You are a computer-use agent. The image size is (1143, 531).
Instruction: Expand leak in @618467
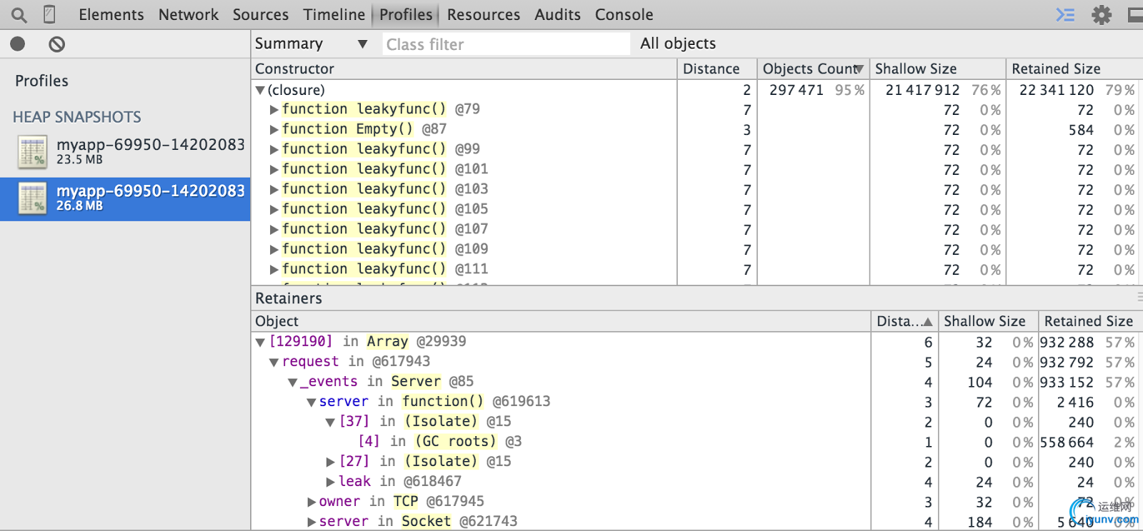(x=330, y=482)
